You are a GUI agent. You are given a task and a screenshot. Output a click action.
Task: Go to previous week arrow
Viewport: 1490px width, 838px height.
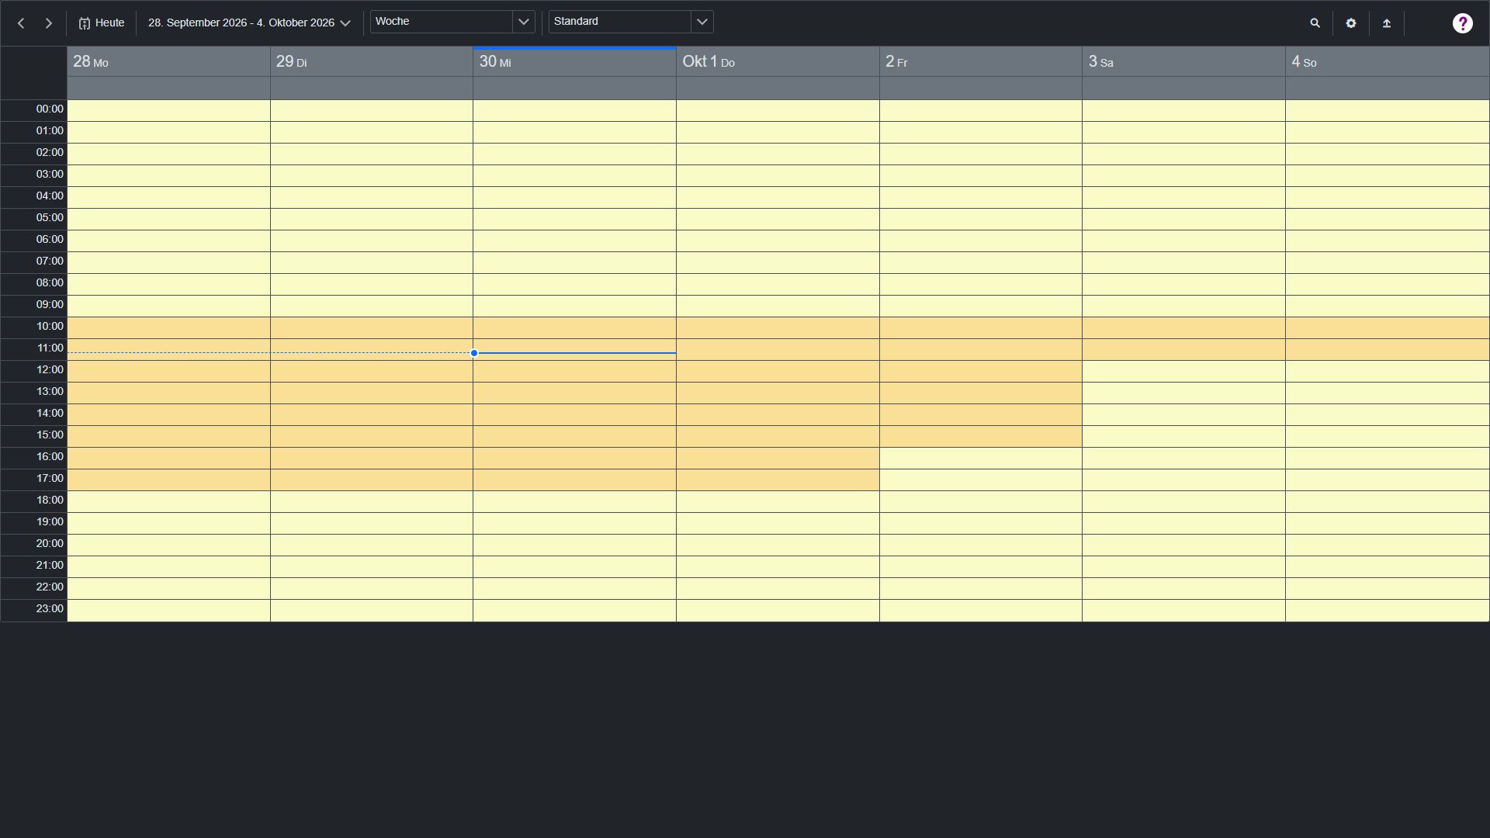[x=21, y=23]
